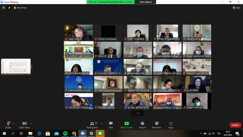Open File Explorer from the taskbar
Image resolution: width=243 pixels, height=137 pixels.
coord(30,133)
